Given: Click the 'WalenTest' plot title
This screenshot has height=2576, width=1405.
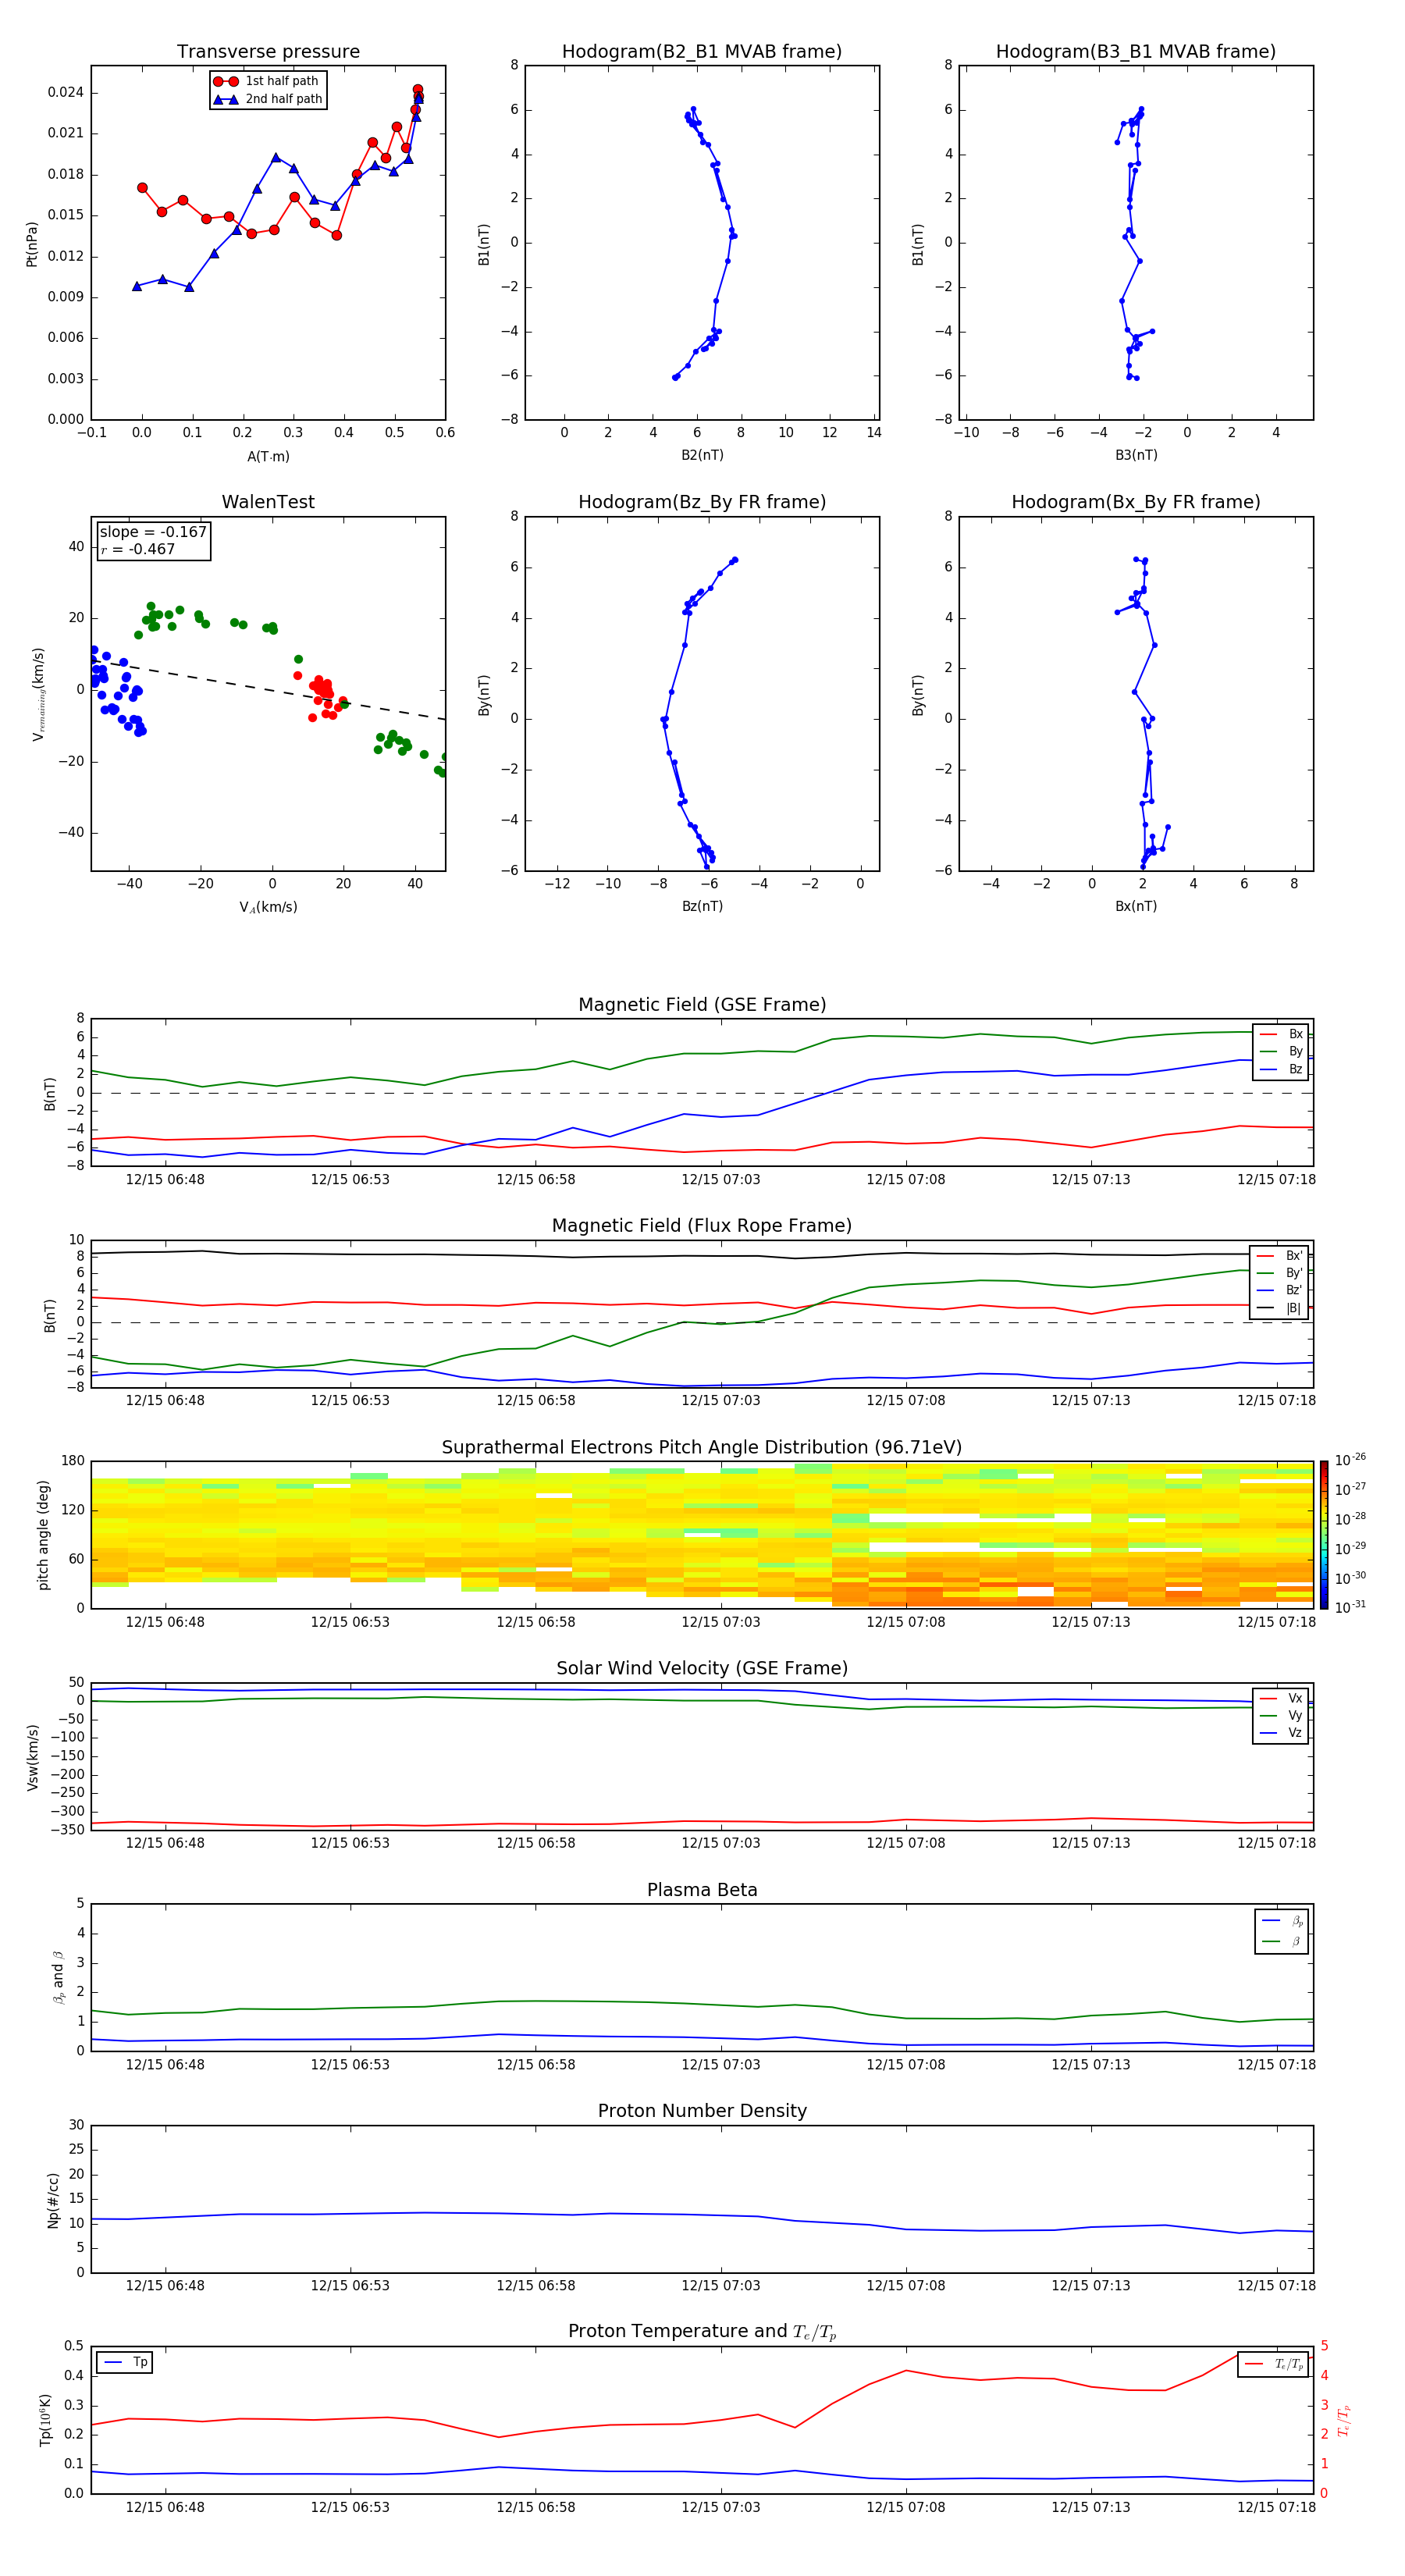Looking at the screenshot, I should click(x=268, y=502).
